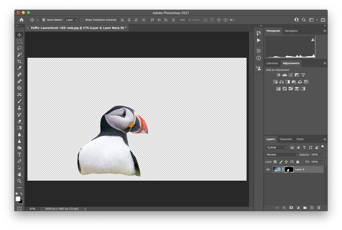
Task: Open the Kind filter dropdown
Action: [276, 147]
